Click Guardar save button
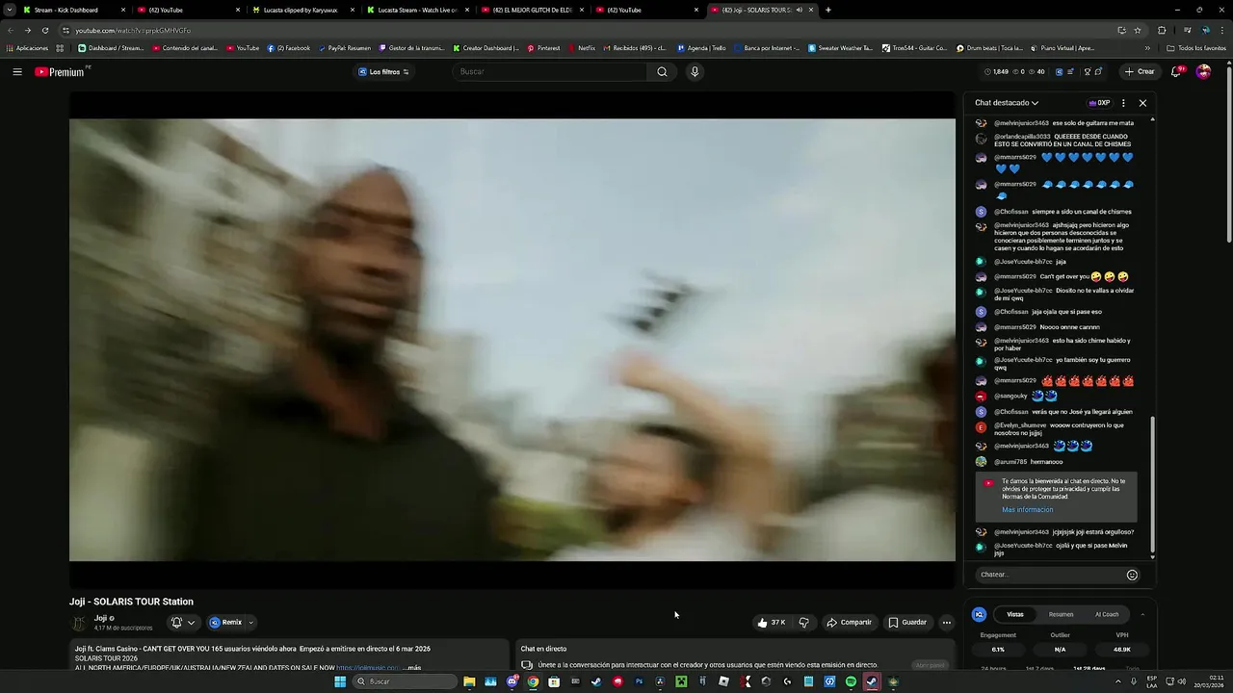Image resolution: width=1233 pixels, height=693 pixels. [x=907, y=622]
